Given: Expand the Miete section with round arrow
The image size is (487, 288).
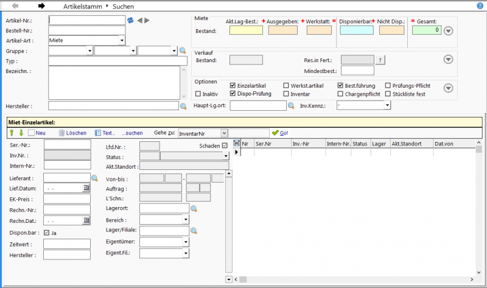Looking at the screenshot, I should tap(448, 31).
